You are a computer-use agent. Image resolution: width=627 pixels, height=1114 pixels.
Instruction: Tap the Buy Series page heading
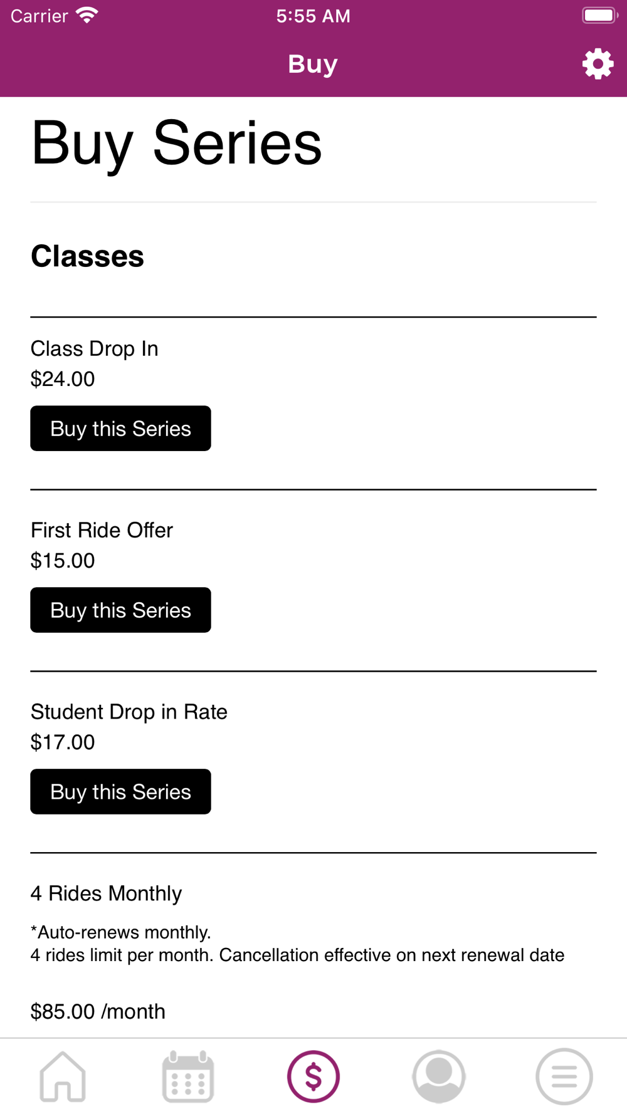point(176,144)
